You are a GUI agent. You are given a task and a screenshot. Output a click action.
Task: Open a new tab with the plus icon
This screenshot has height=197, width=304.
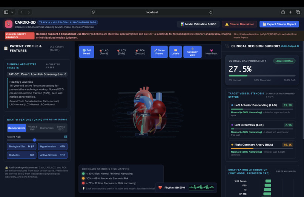tap(290, 12)
